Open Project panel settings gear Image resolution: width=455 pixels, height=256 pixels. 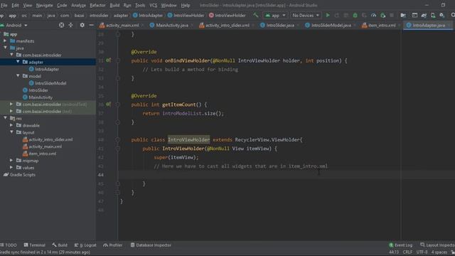point(82,26)
